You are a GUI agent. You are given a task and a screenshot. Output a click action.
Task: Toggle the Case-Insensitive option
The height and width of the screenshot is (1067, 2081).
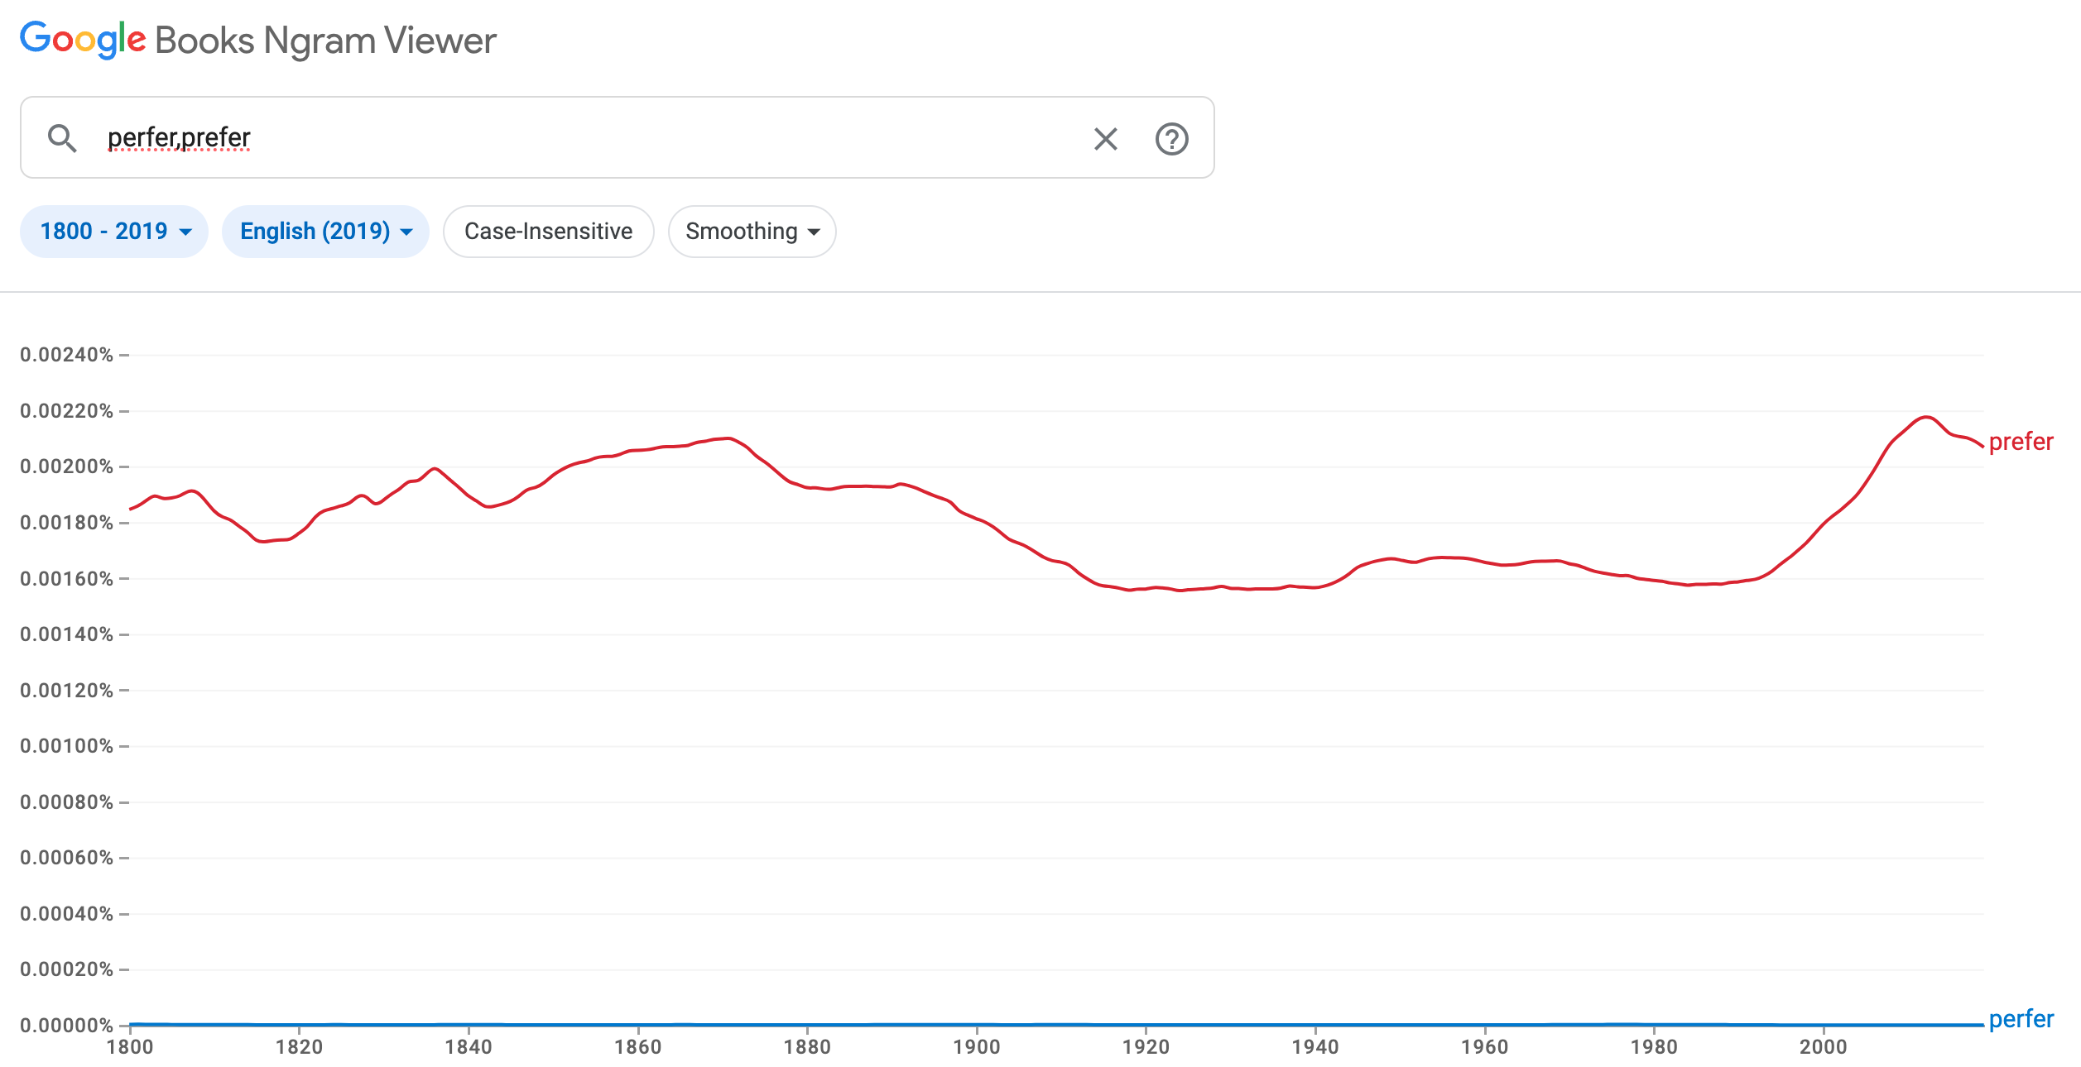[548, 232]
